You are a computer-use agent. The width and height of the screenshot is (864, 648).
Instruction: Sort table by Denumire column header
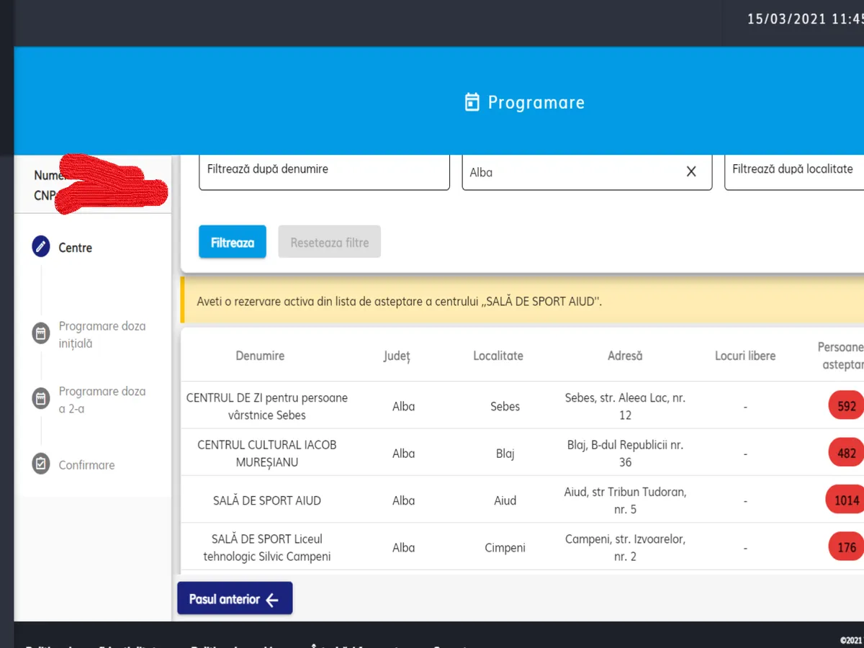(x=260, y=356)
